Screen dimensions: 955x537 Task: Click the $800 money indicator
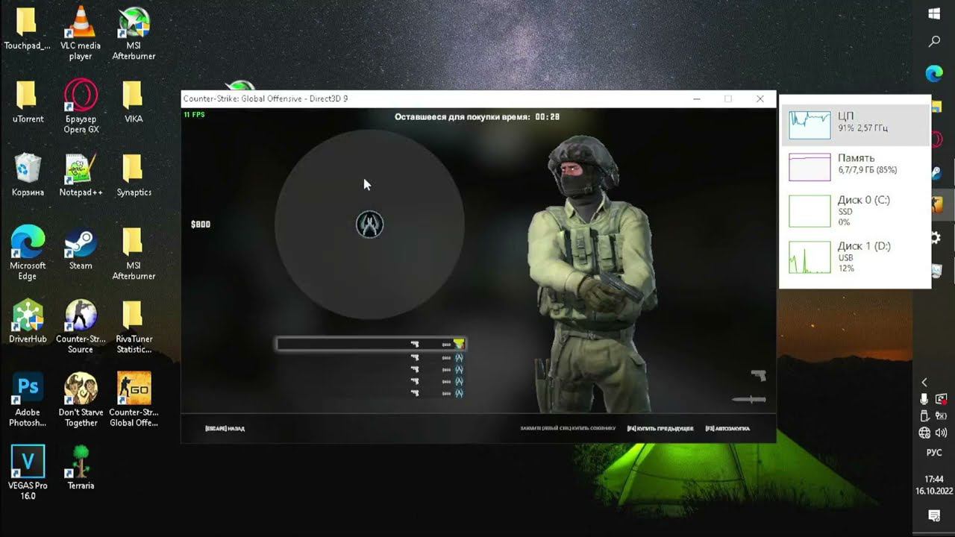(x=201, y=224)
